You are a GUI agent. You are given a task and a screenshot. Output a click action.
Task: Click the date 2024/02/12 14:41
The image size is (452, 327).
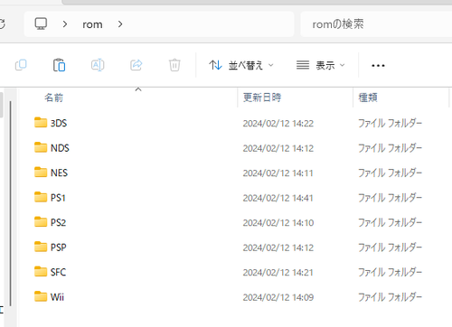[278, 198]
